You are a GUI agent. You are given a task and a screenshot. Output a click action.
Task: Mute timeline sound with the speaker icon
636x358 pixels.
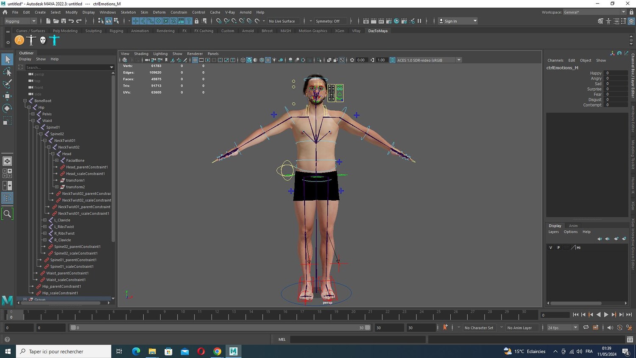coord(610,327)
